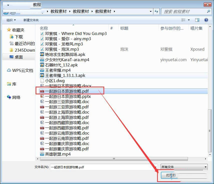
Task: Click horizontal scrollbar right arrow
Action: point(205,159)
